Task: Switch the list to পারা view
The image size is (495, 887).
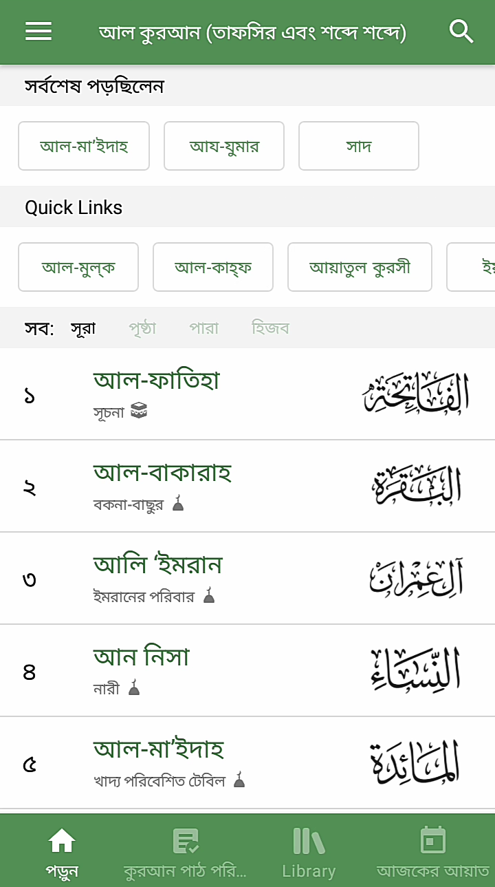Action: [x=204, y=328]
